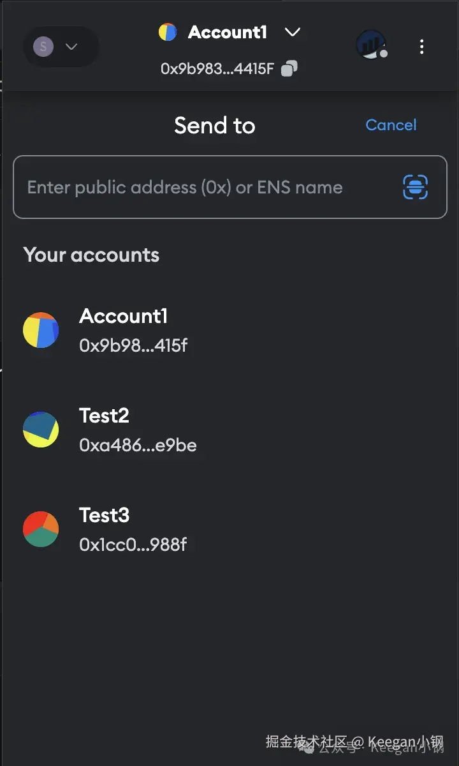Click the Test3 account avatar
Image resolution: width=459 pixels, height=766 pixels.
(41, 529)
